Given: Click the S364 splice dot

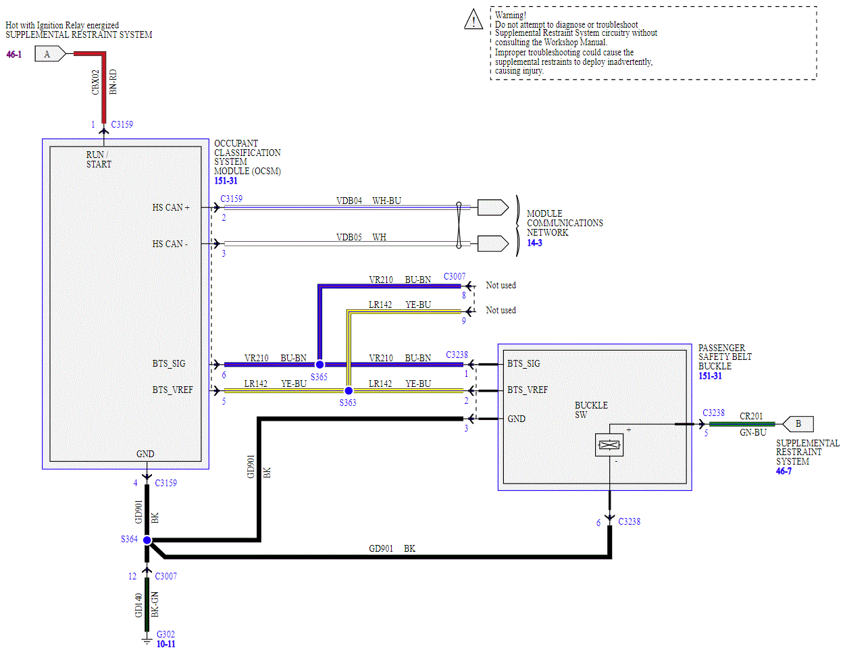Looking at the screenshot, I should coord(147,540).
